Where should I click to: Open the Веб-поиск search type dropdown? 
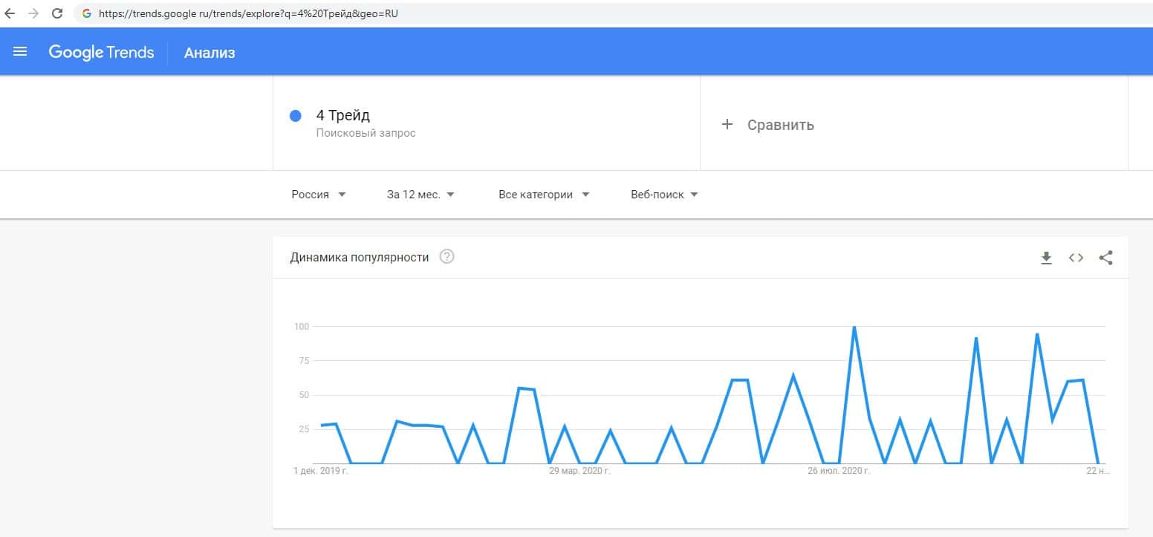tap(664, 195)
